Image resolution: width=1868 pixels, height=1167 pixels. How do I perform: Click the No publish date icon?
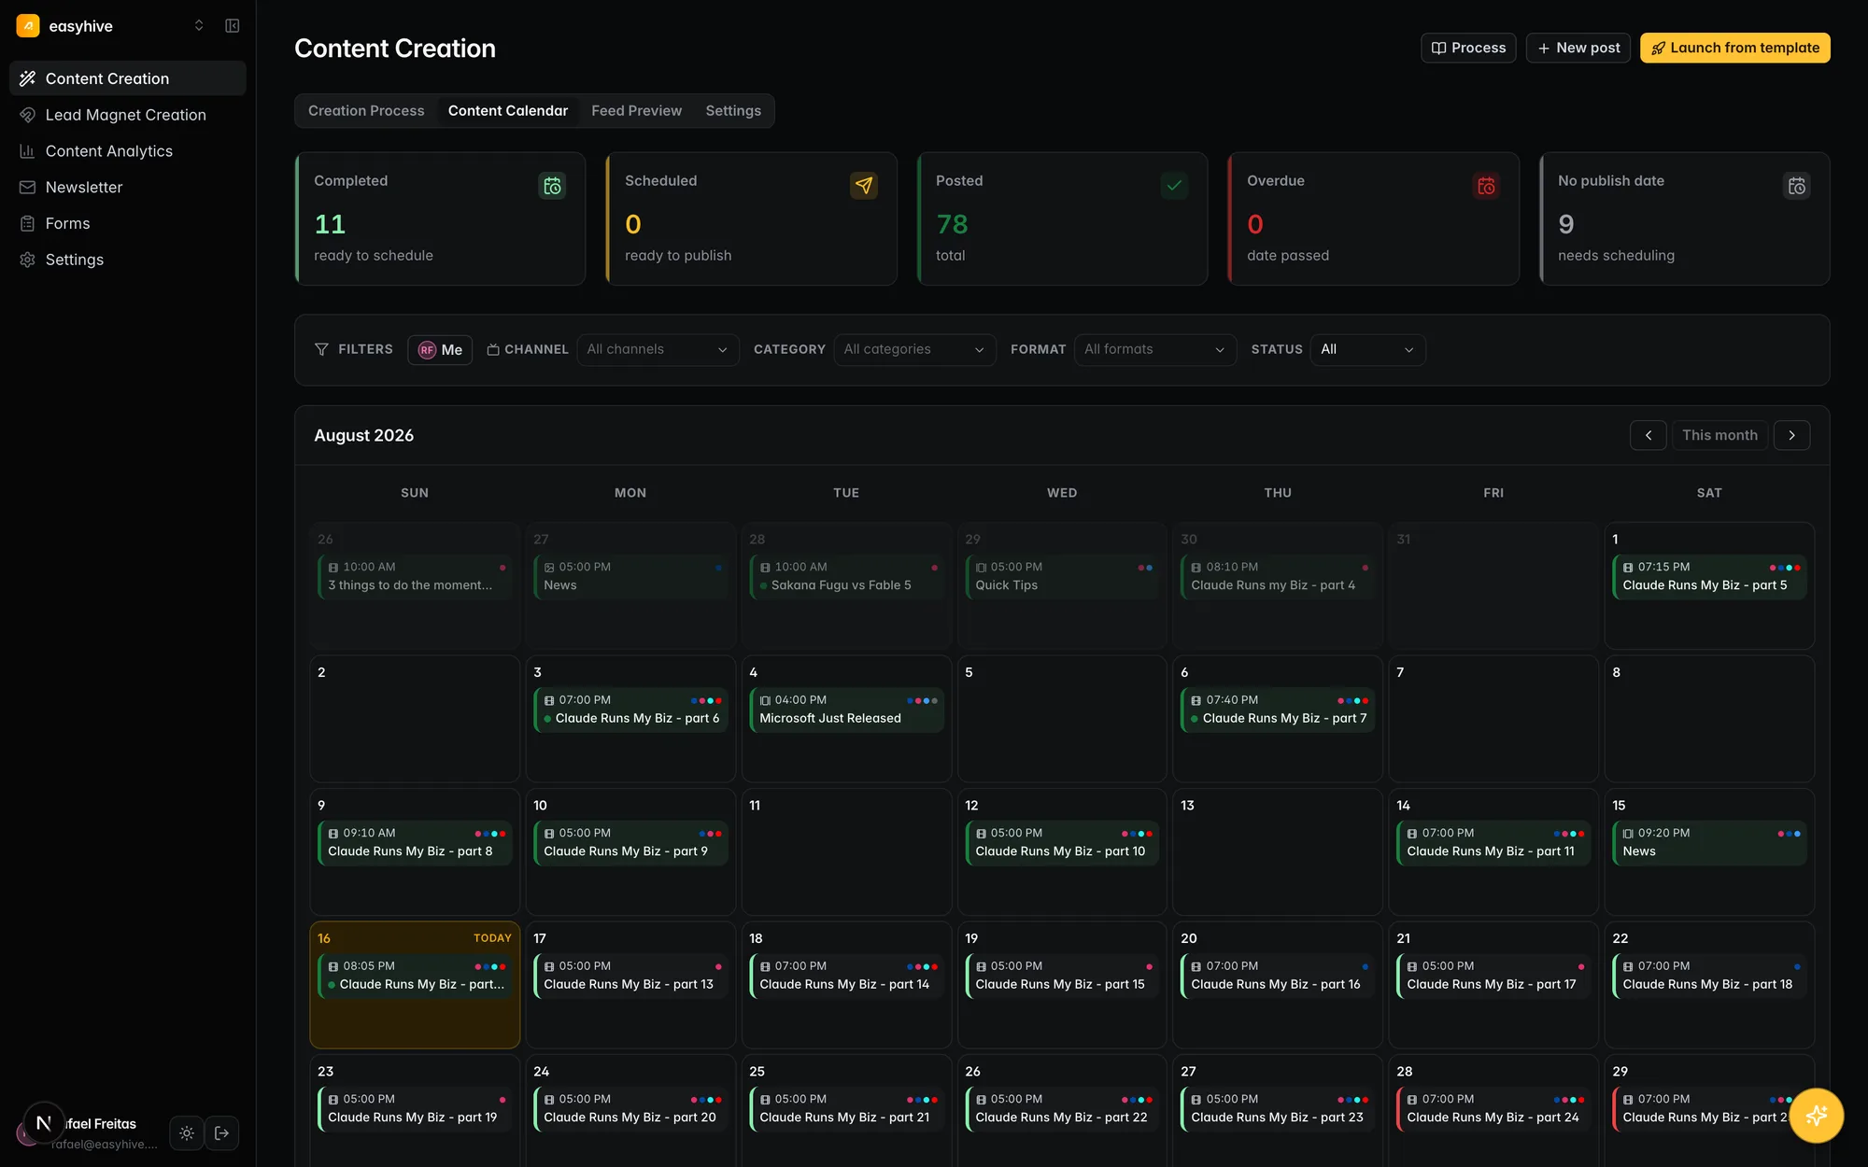click(x=1797, y=186)
